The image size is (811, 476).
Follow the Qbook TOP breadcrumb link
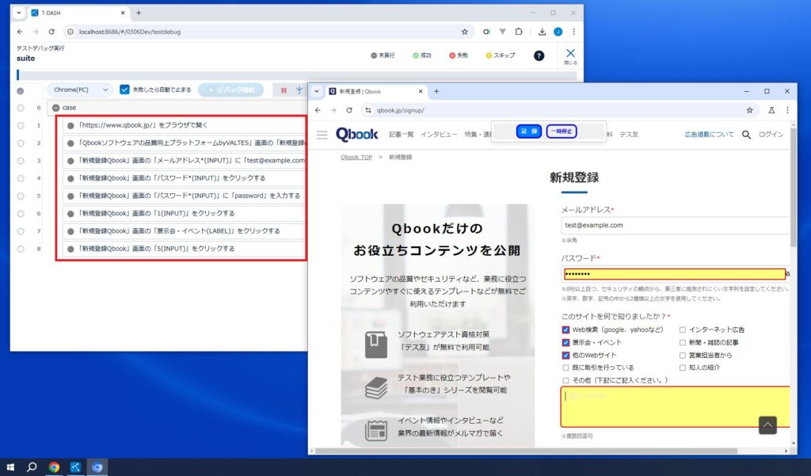pos(356,158)
